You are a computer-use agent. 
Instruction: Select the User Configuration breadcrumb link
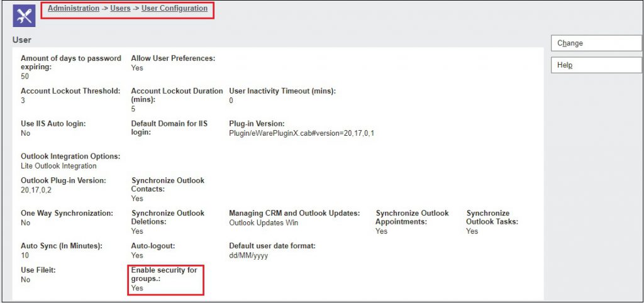(x=174, y=9)
